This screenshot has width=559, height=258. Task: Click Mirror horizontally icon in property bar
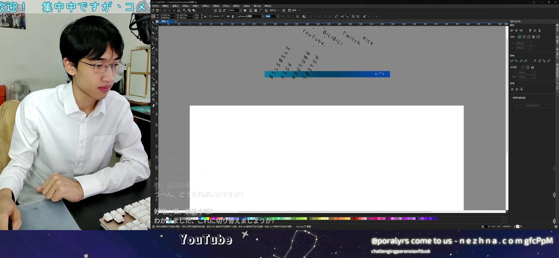228,16
